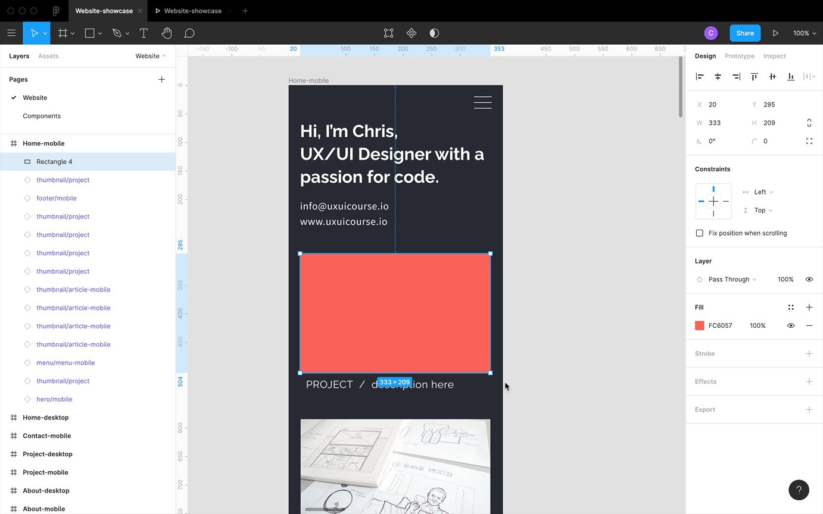
Task: Click the purple user avatar C
Action: [x=710, y=33]
